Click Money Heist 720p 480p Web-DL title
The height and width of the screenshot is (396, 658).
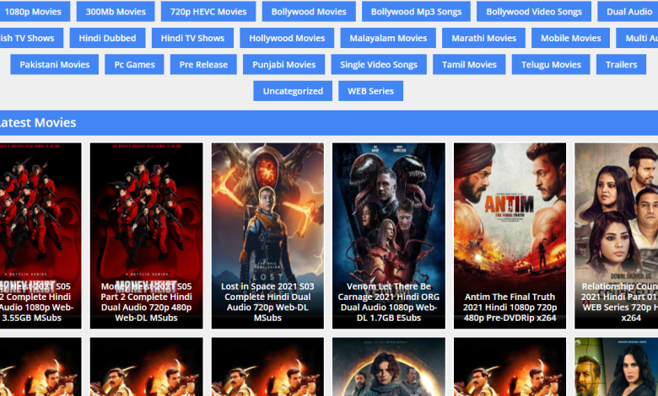[x=147, y=302]
